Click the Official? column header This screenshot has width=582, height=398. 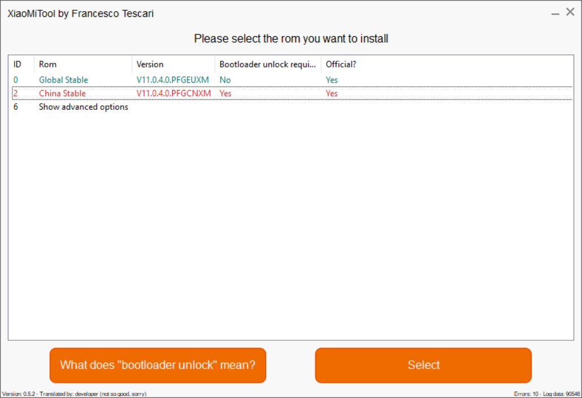(341, 64)
